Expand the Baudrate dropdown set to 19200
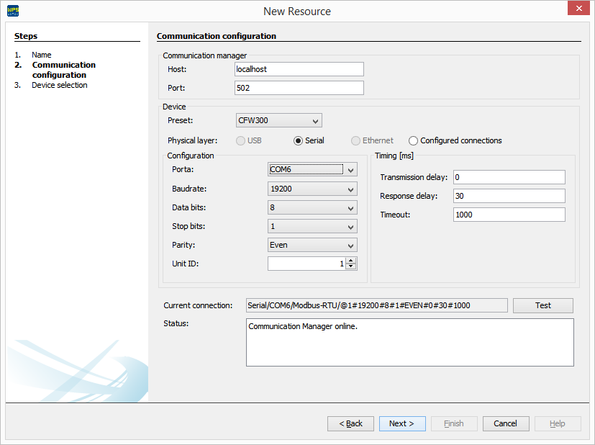This screenshot has height=445, width=595. (350, 189)
